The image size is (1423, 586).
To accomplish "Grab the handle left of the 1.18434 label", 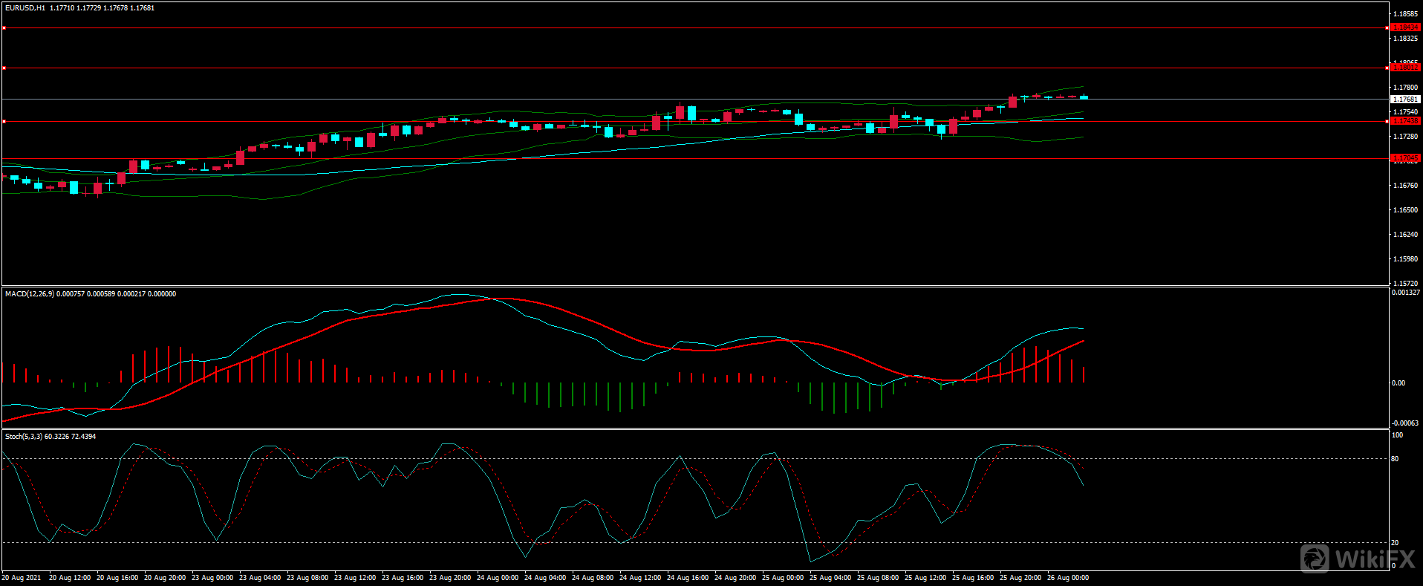I will click(x=1387, y=27).
